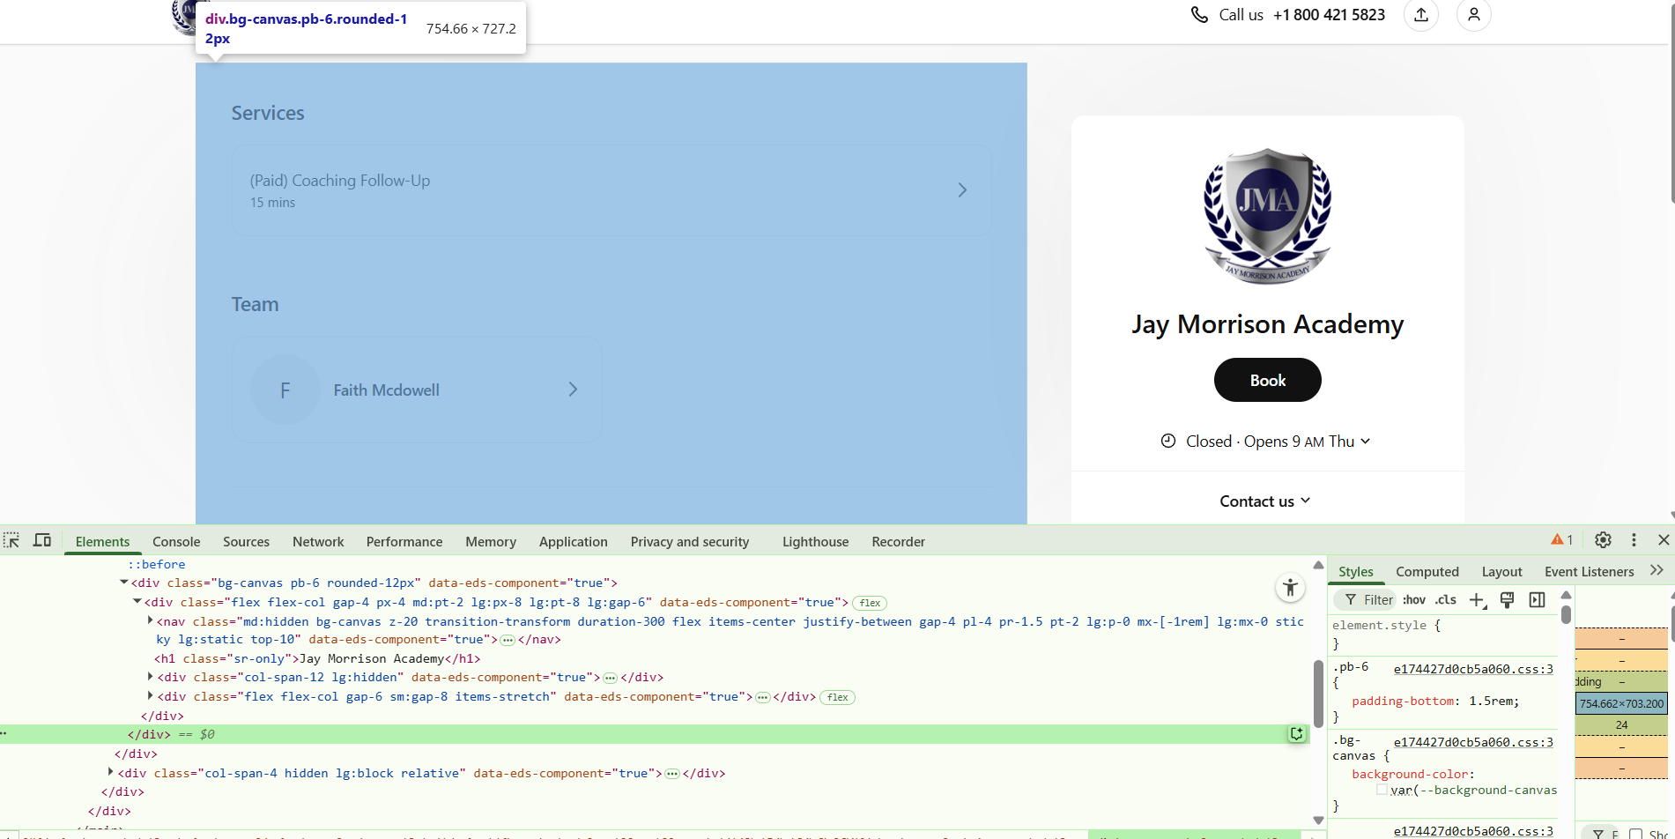Click the JMA shield logo on the card

pos(1268,217)
